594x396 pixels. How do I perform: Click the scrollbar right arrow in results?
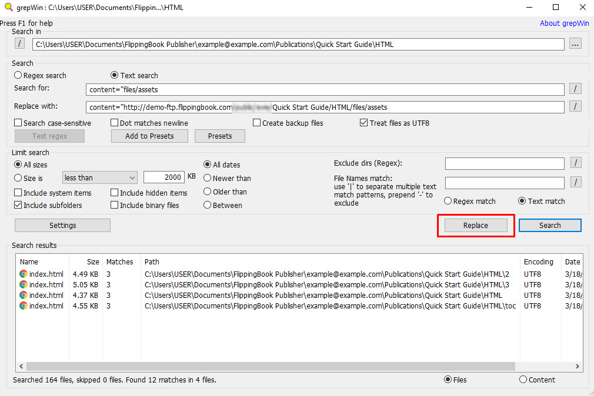(578, 366)
